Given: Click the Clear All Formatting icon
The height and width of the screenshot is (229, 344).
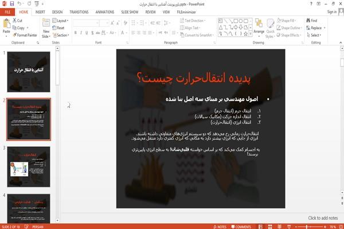Looking at the screenshot, I should point(126,22).
